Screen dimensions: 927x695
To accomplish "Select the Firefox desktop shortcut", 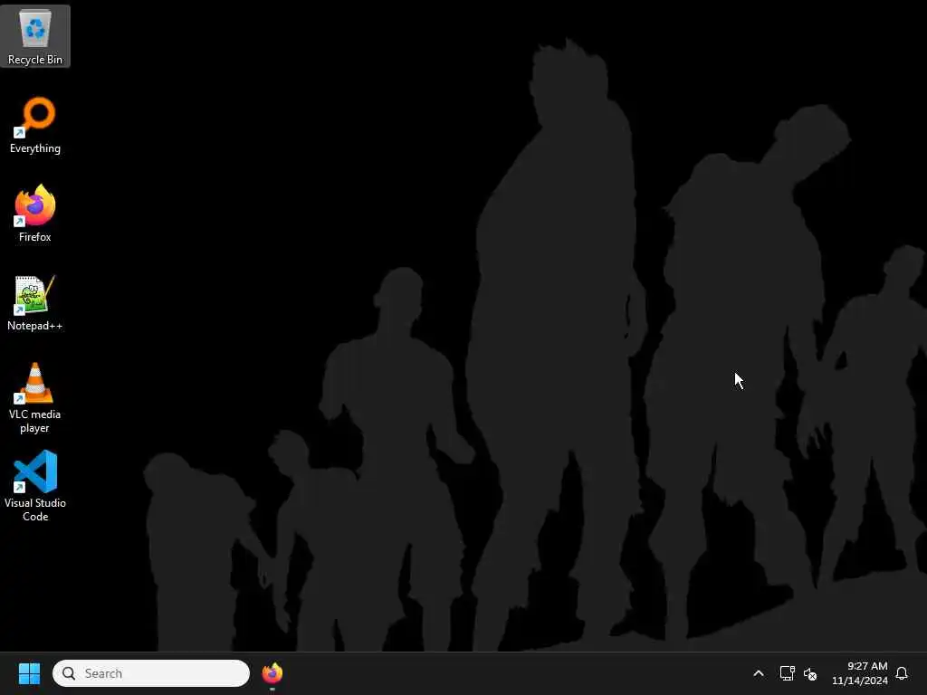I will (x=35, y=214).
